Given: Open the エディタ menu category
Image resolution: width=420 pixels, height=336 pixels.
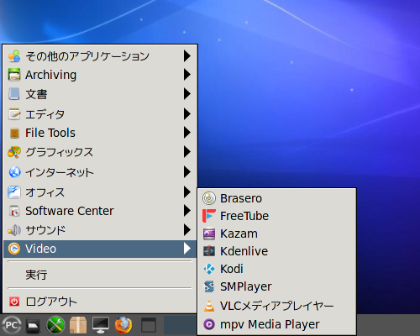Looking at the screenshot, I should point(100,114).
